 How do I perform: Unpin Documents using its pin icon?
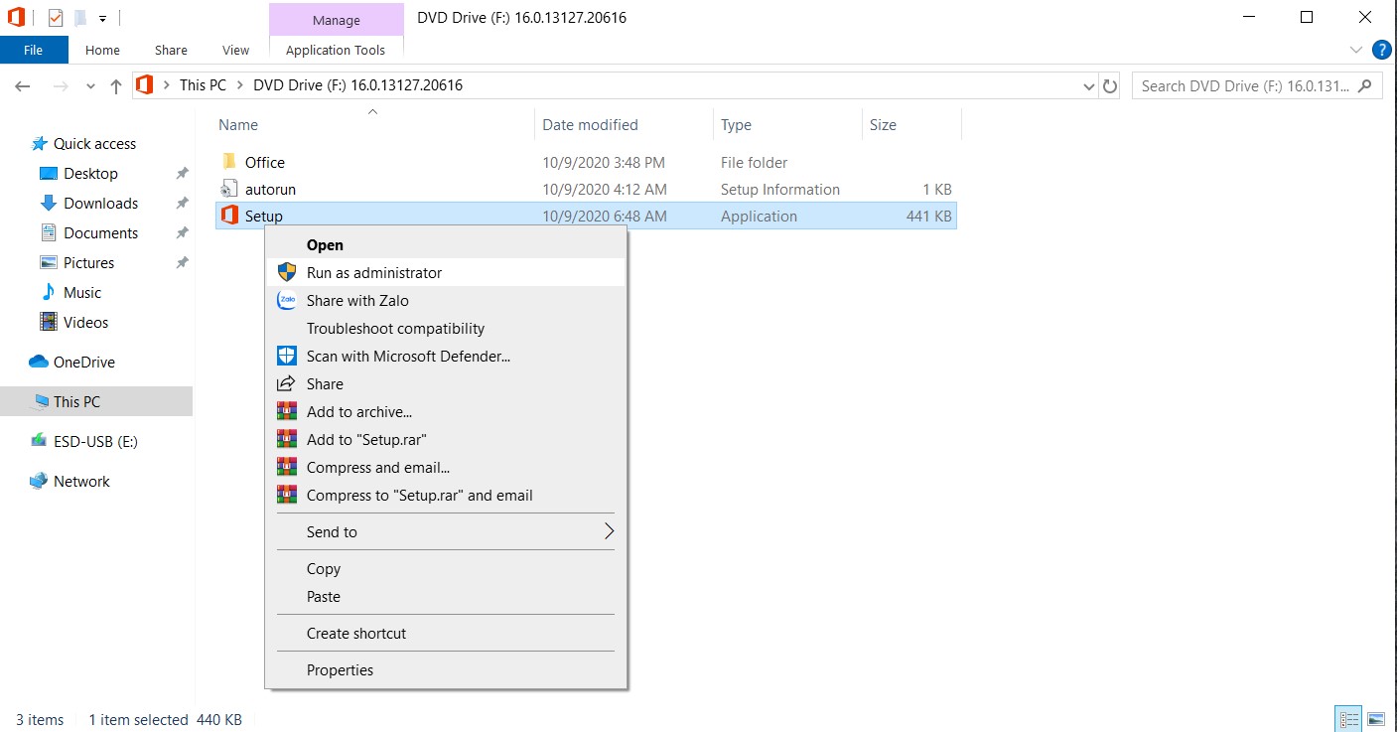click(182, 233)
